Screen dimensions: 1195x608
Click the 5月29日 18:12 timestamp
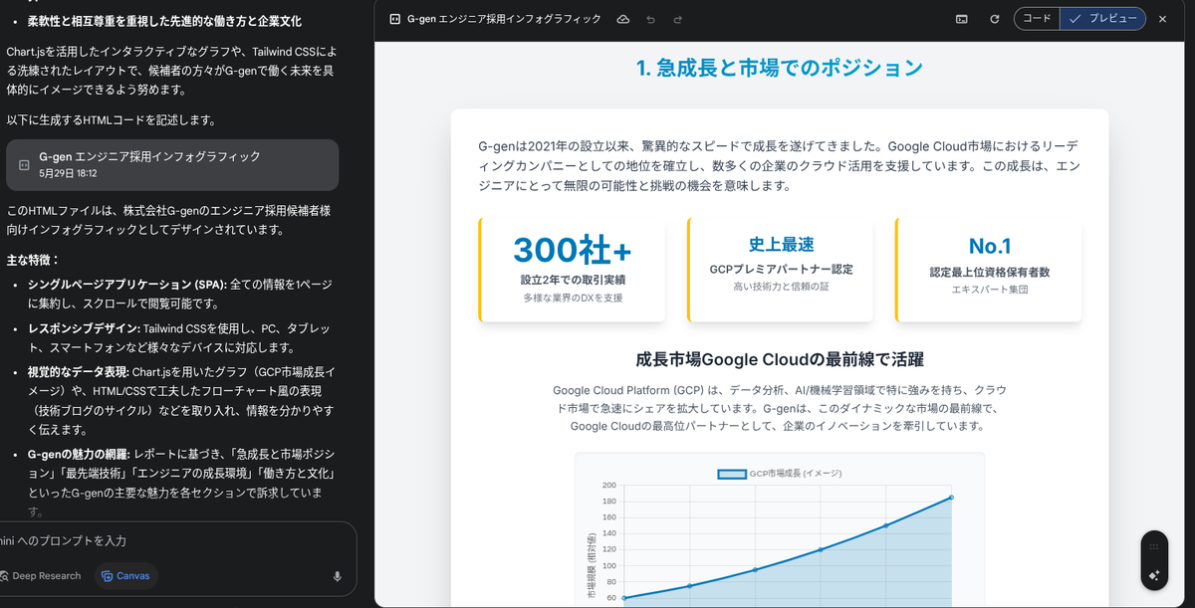click(x=69, y=173)
